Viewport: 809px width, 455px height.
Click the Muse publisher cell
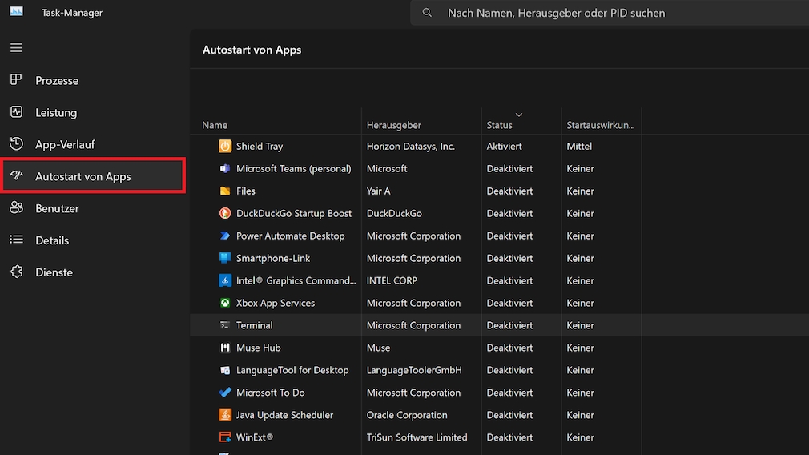(x=378, y=348)
